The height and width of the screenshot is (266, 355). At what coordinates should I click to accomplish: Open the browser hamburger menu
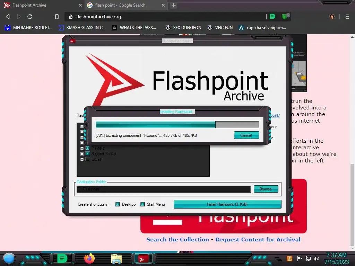coord(347,17)
